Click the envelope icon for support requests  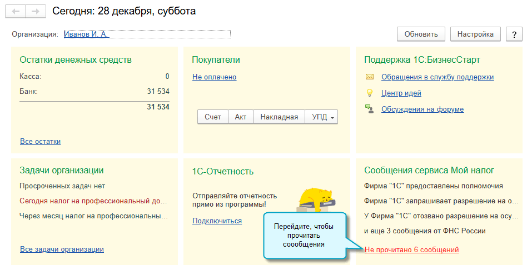370,77
